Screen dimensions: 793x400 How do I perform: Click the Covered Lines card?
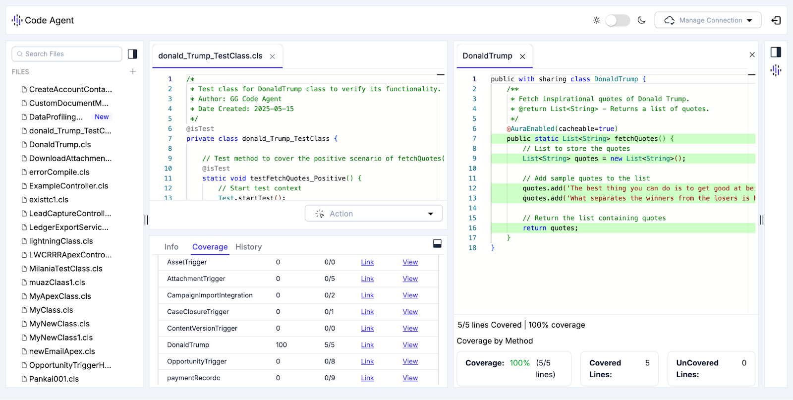click(x=620, y=369)
